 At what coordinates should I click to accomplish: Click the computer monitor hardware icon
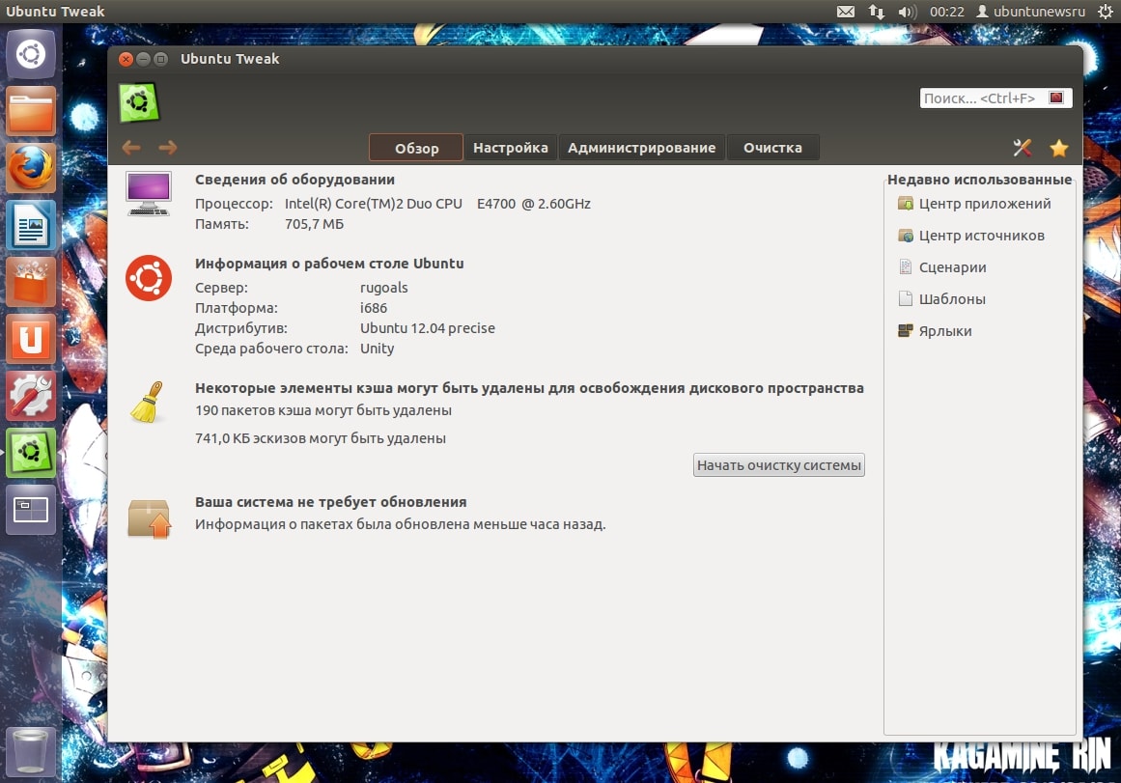(x=149, y=193)
